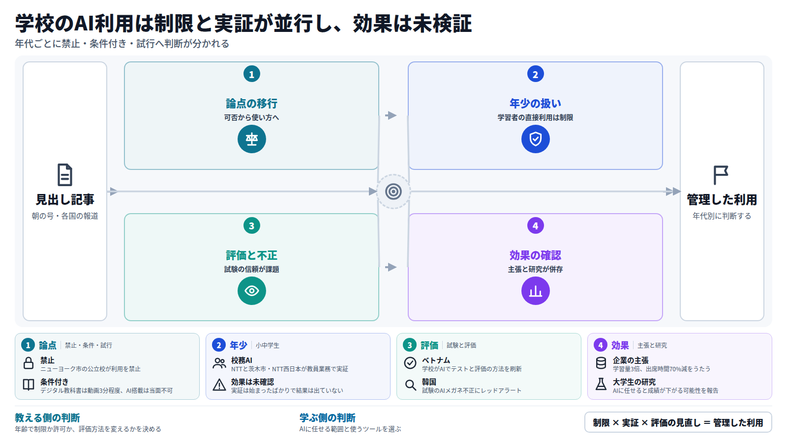
Task: Click the text NTTと茨木市・NTT西日本が教員業務で実証
Action: 290,369
